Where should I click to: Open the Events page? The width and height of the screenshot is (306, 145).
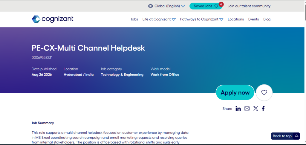point(253,19)
